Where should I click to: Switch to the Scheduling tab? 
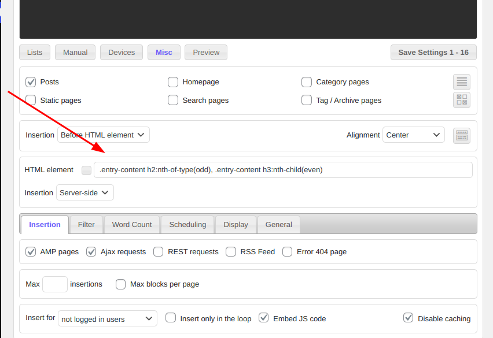tap(187, 225)
